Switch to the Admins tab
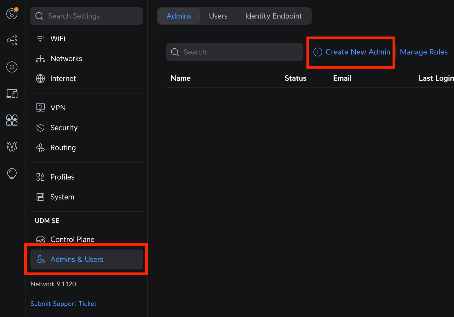This screenshot has height=317, width=454. coord(179,16)
